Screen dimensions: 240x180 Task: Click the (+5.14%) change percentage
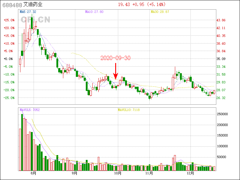pos(156,4)
